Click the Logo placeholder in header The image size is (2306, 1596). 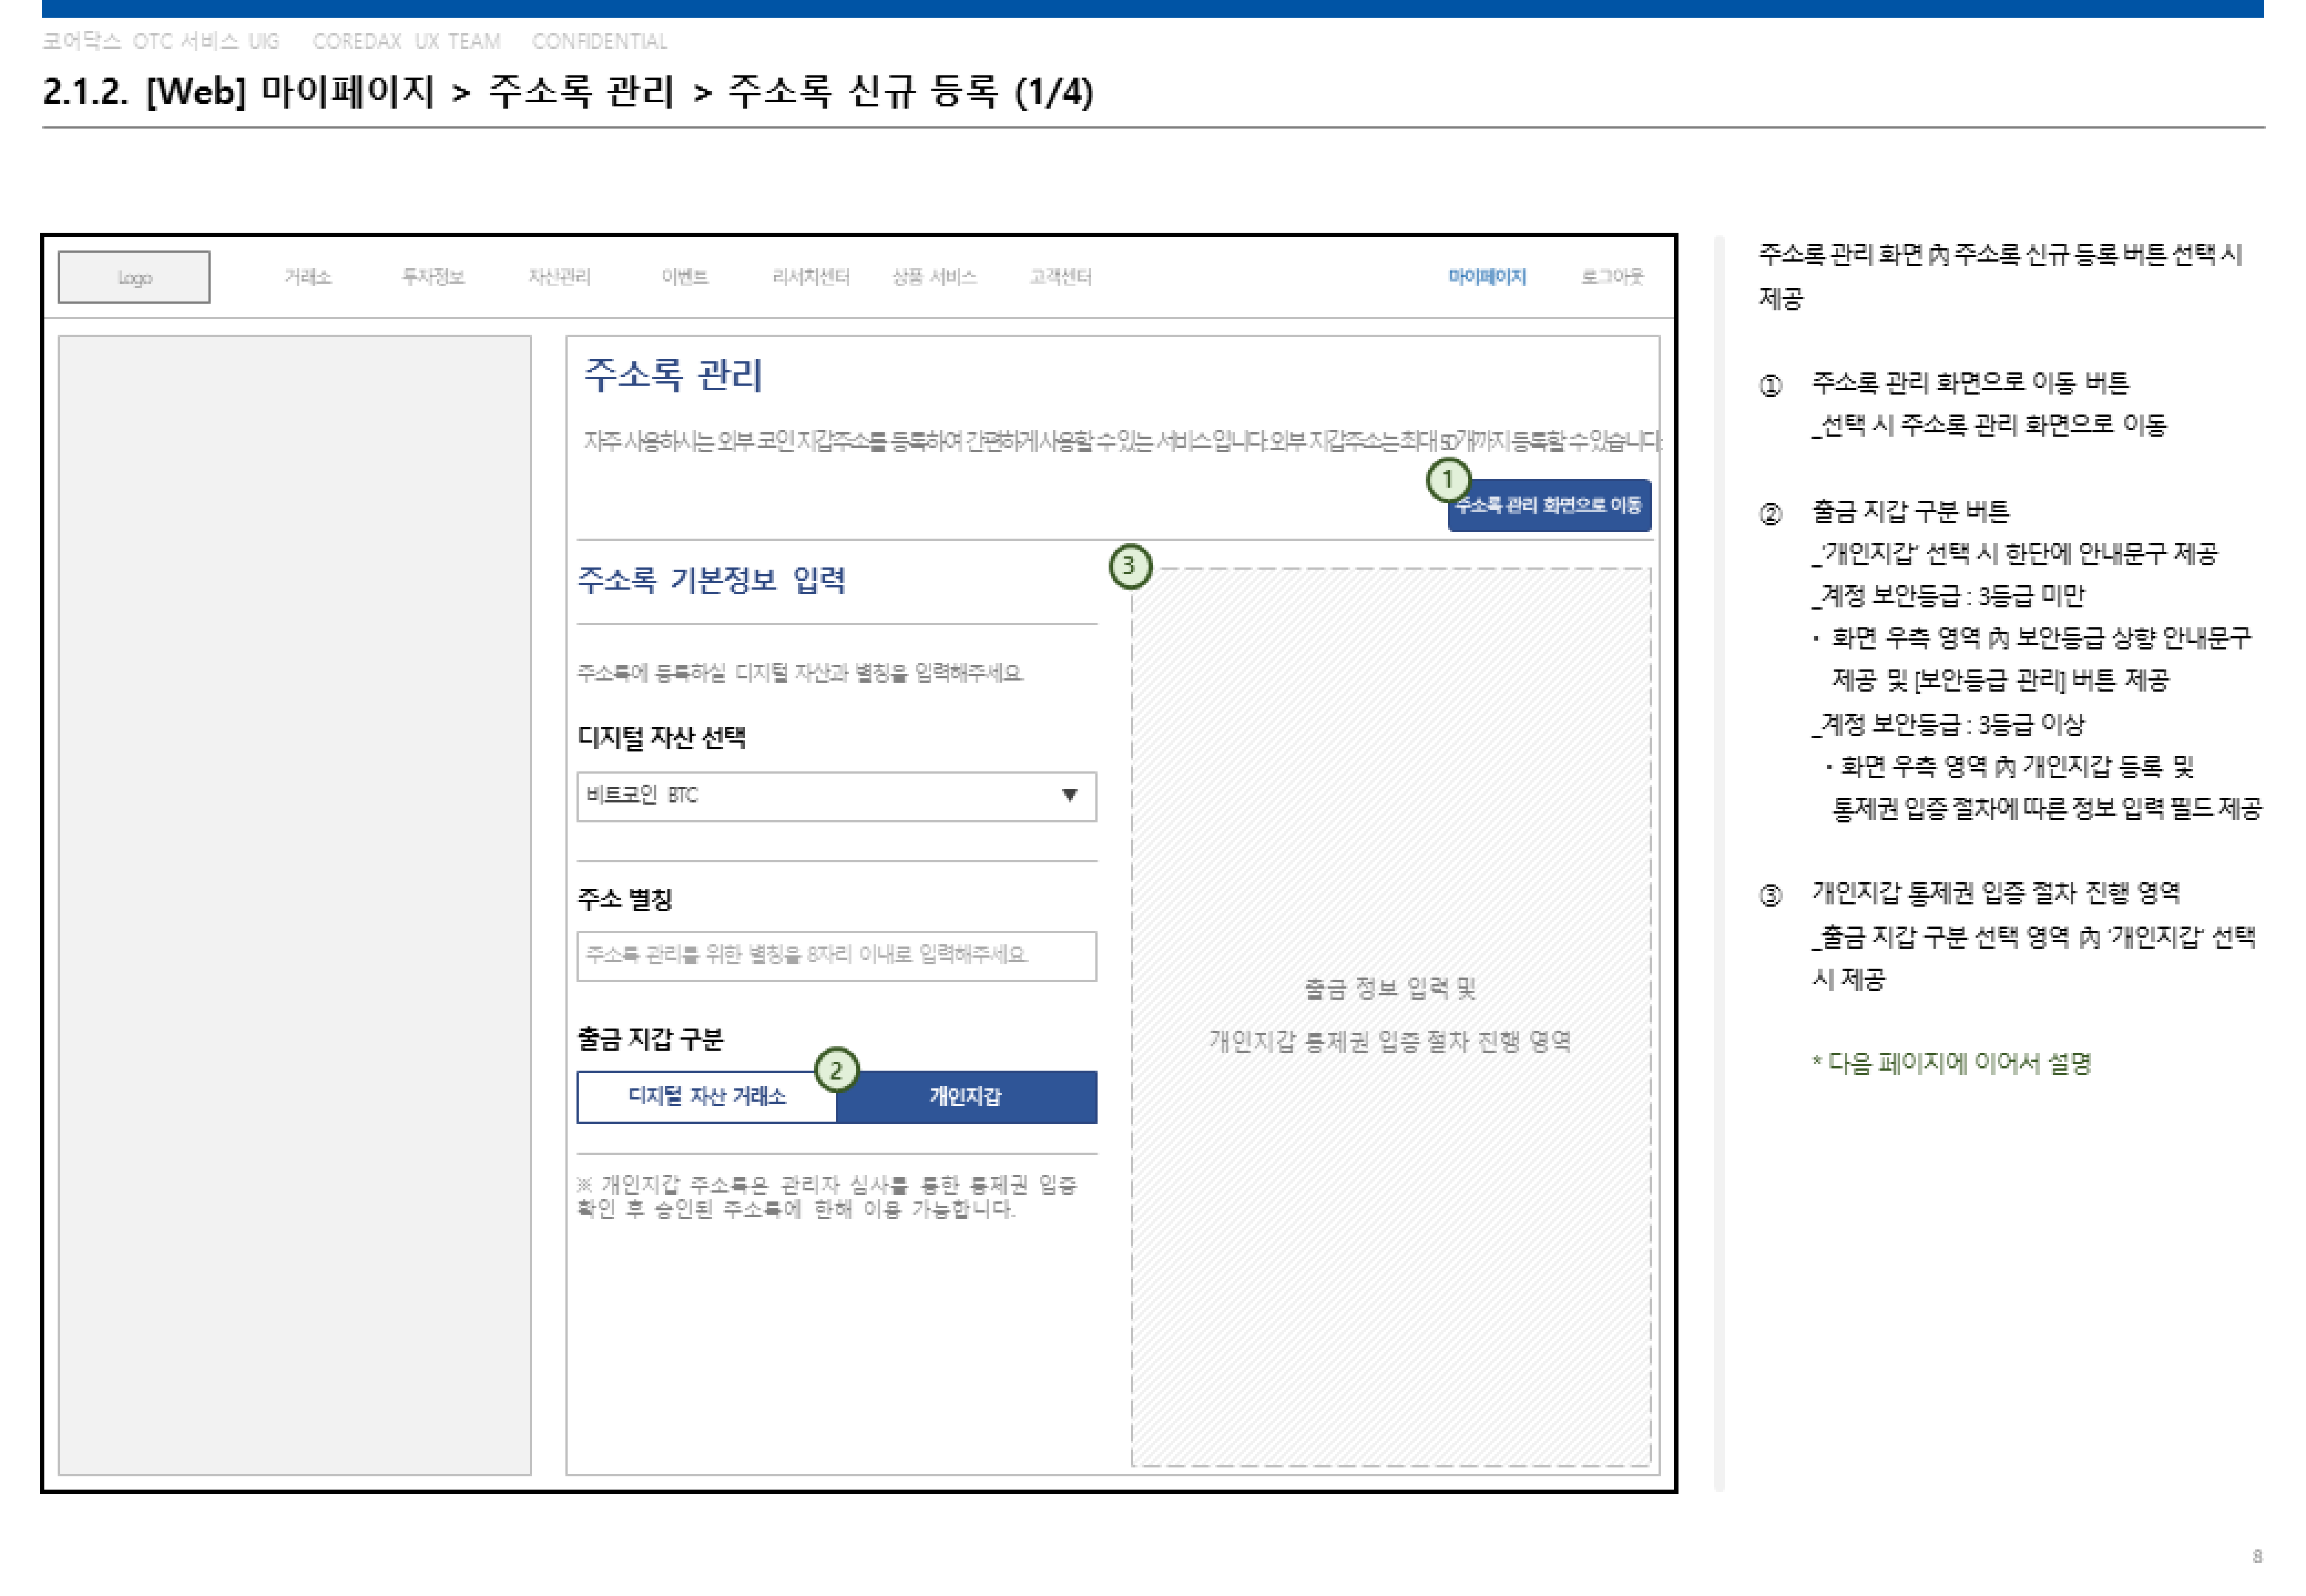pyautogui.click(x=134, y=277)
